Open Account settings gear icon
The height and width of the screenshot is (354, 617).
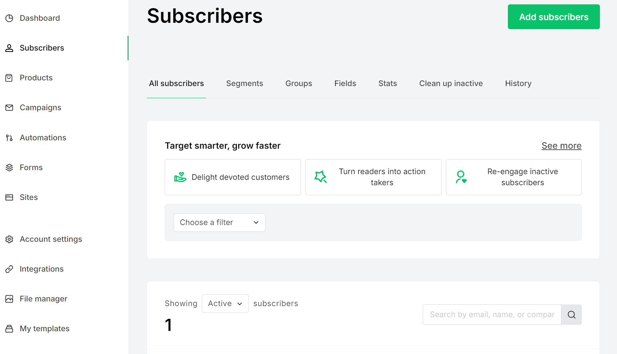9,239
